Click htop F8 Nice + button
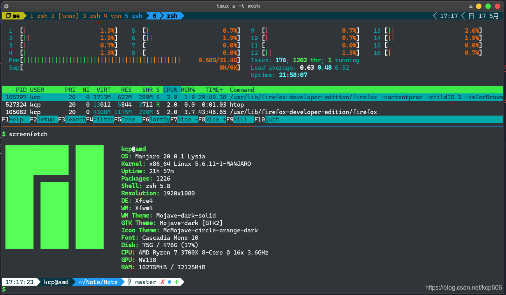Screen dimensions: 506x295 click(212, 119)
